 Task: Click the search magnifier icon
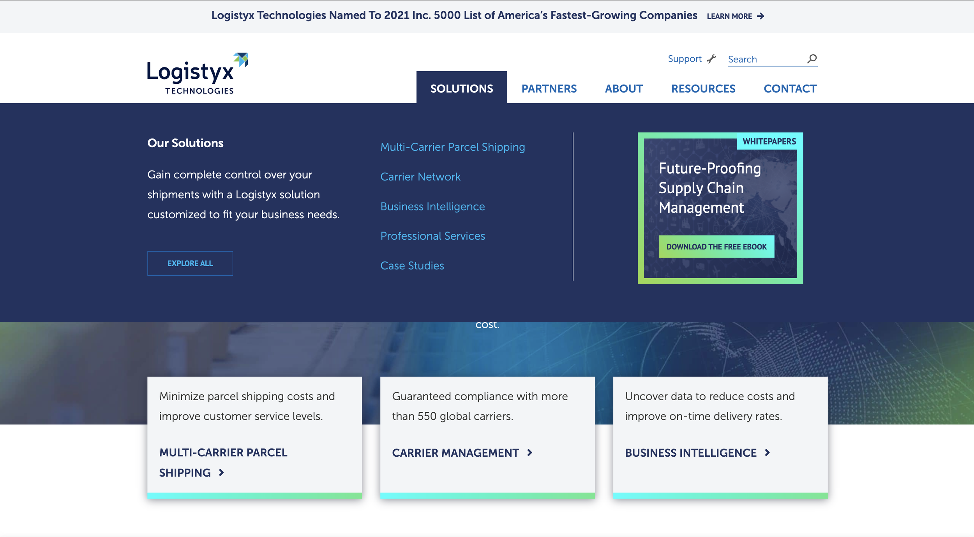click(812, 59)
